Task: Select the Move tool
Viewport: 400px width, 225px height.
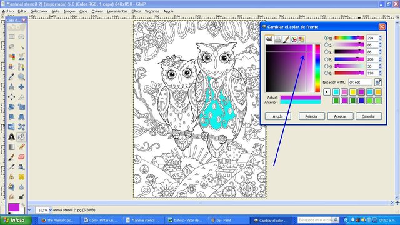Action: pyautogui.click(x=21, y=87)
